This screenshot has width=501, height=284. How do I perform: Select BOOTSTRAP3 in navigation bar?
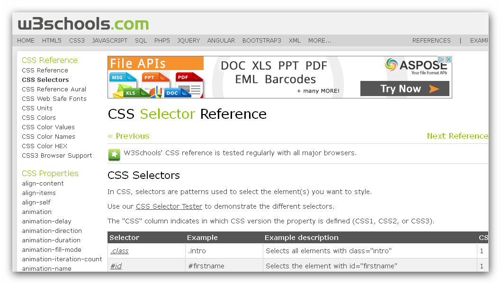[x=262, y=41]
